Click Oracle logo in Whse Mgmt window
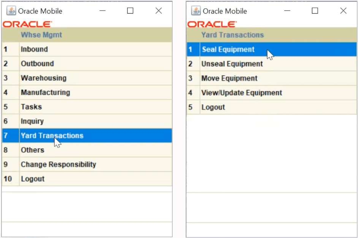This screenshot has width=358, height=238. tap(27, 24)
